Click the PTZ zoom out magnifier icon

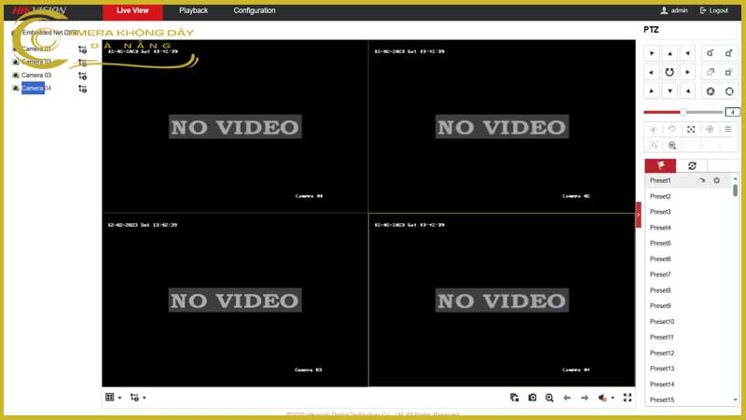click(x=711, y=53)
